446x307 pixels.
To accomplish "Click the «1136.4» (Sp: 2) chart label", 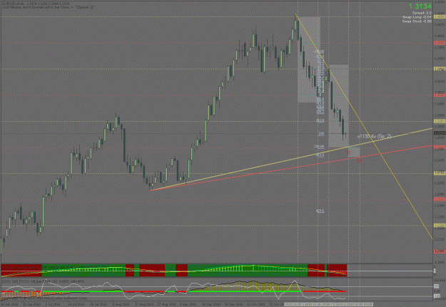I will click(x=374, y=136).
